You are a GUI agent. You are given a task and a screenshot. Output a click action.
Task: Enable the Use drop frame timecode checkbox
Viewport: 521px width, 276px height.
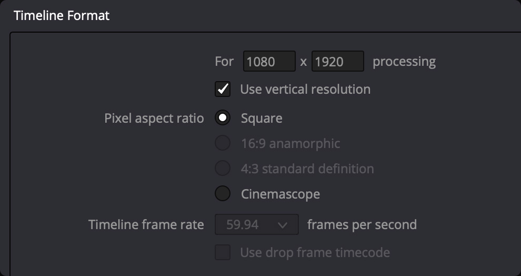223,253
